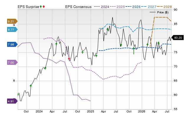Click the dark purple 4.91 value tag
The width and height of the screenshot is (189, 113).
(x=12, y=101)
